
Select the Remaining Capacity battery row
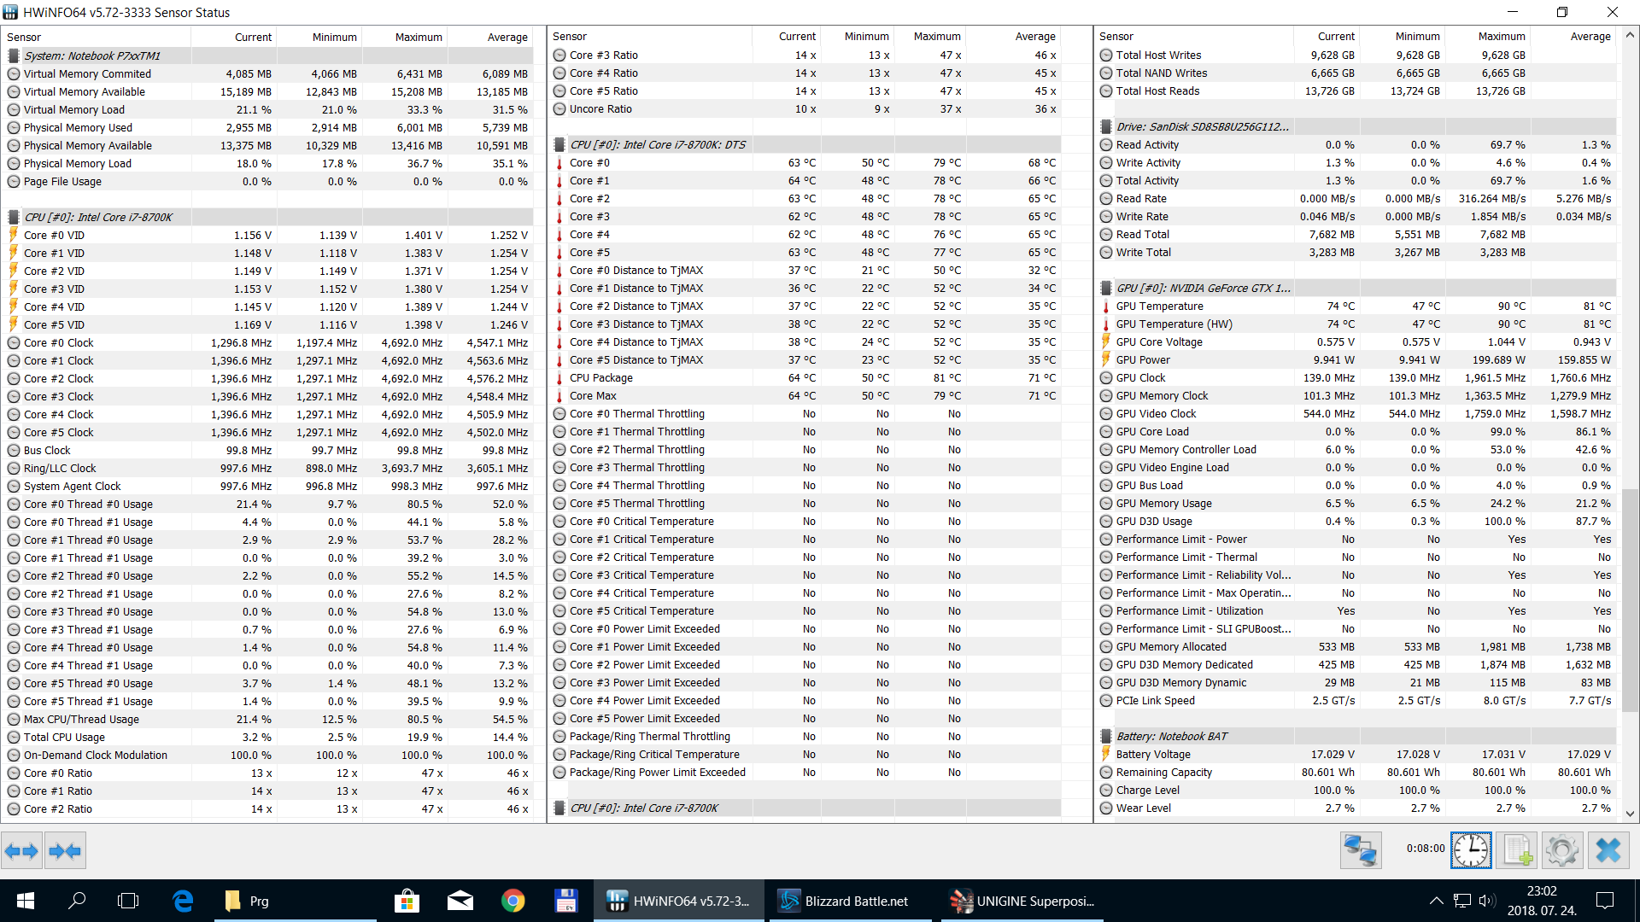click(x=1356, y=772)
